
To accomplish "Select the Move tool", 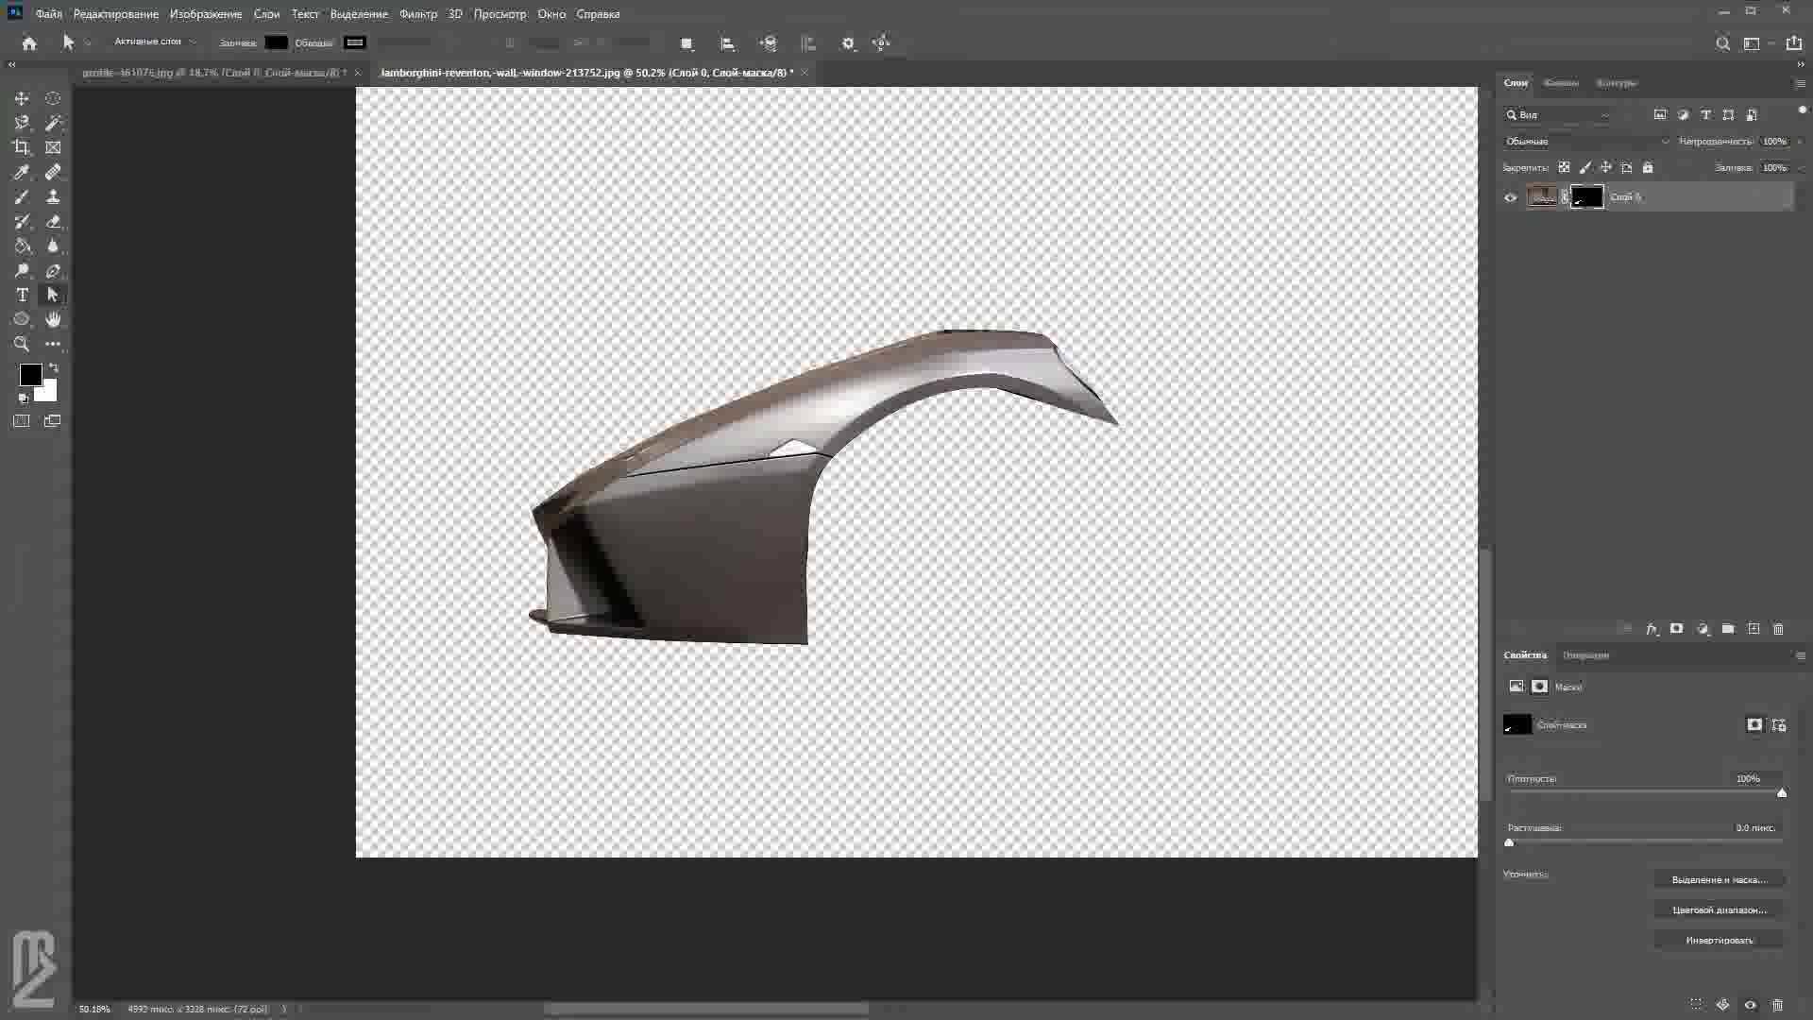I will tap(22, 98).
